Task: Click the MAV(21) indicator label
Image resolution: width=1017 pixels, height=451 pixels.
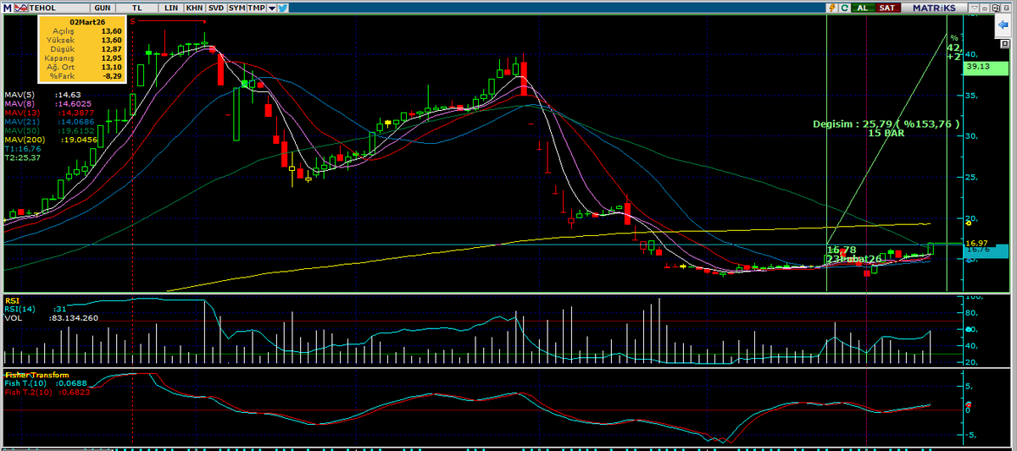Action: click(20, 121)
